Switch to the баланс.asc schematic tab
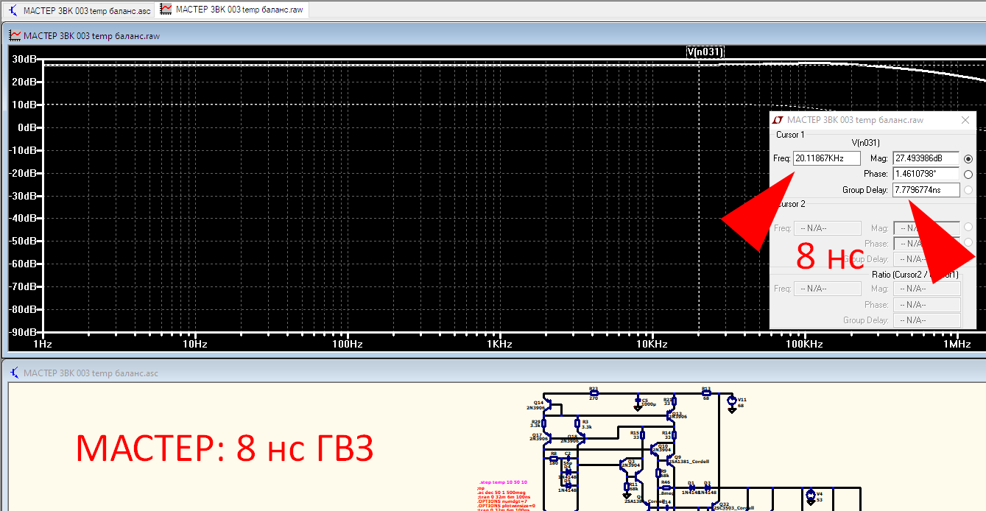 [80, 10]
